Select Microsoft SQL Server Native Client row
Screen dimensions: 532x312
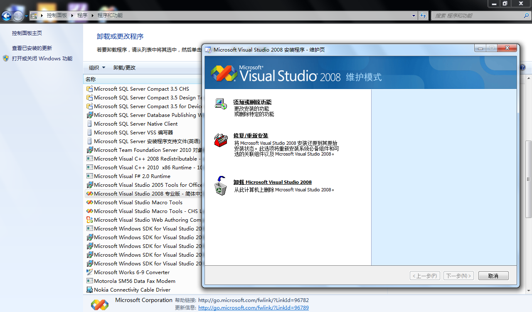[143, 124]
